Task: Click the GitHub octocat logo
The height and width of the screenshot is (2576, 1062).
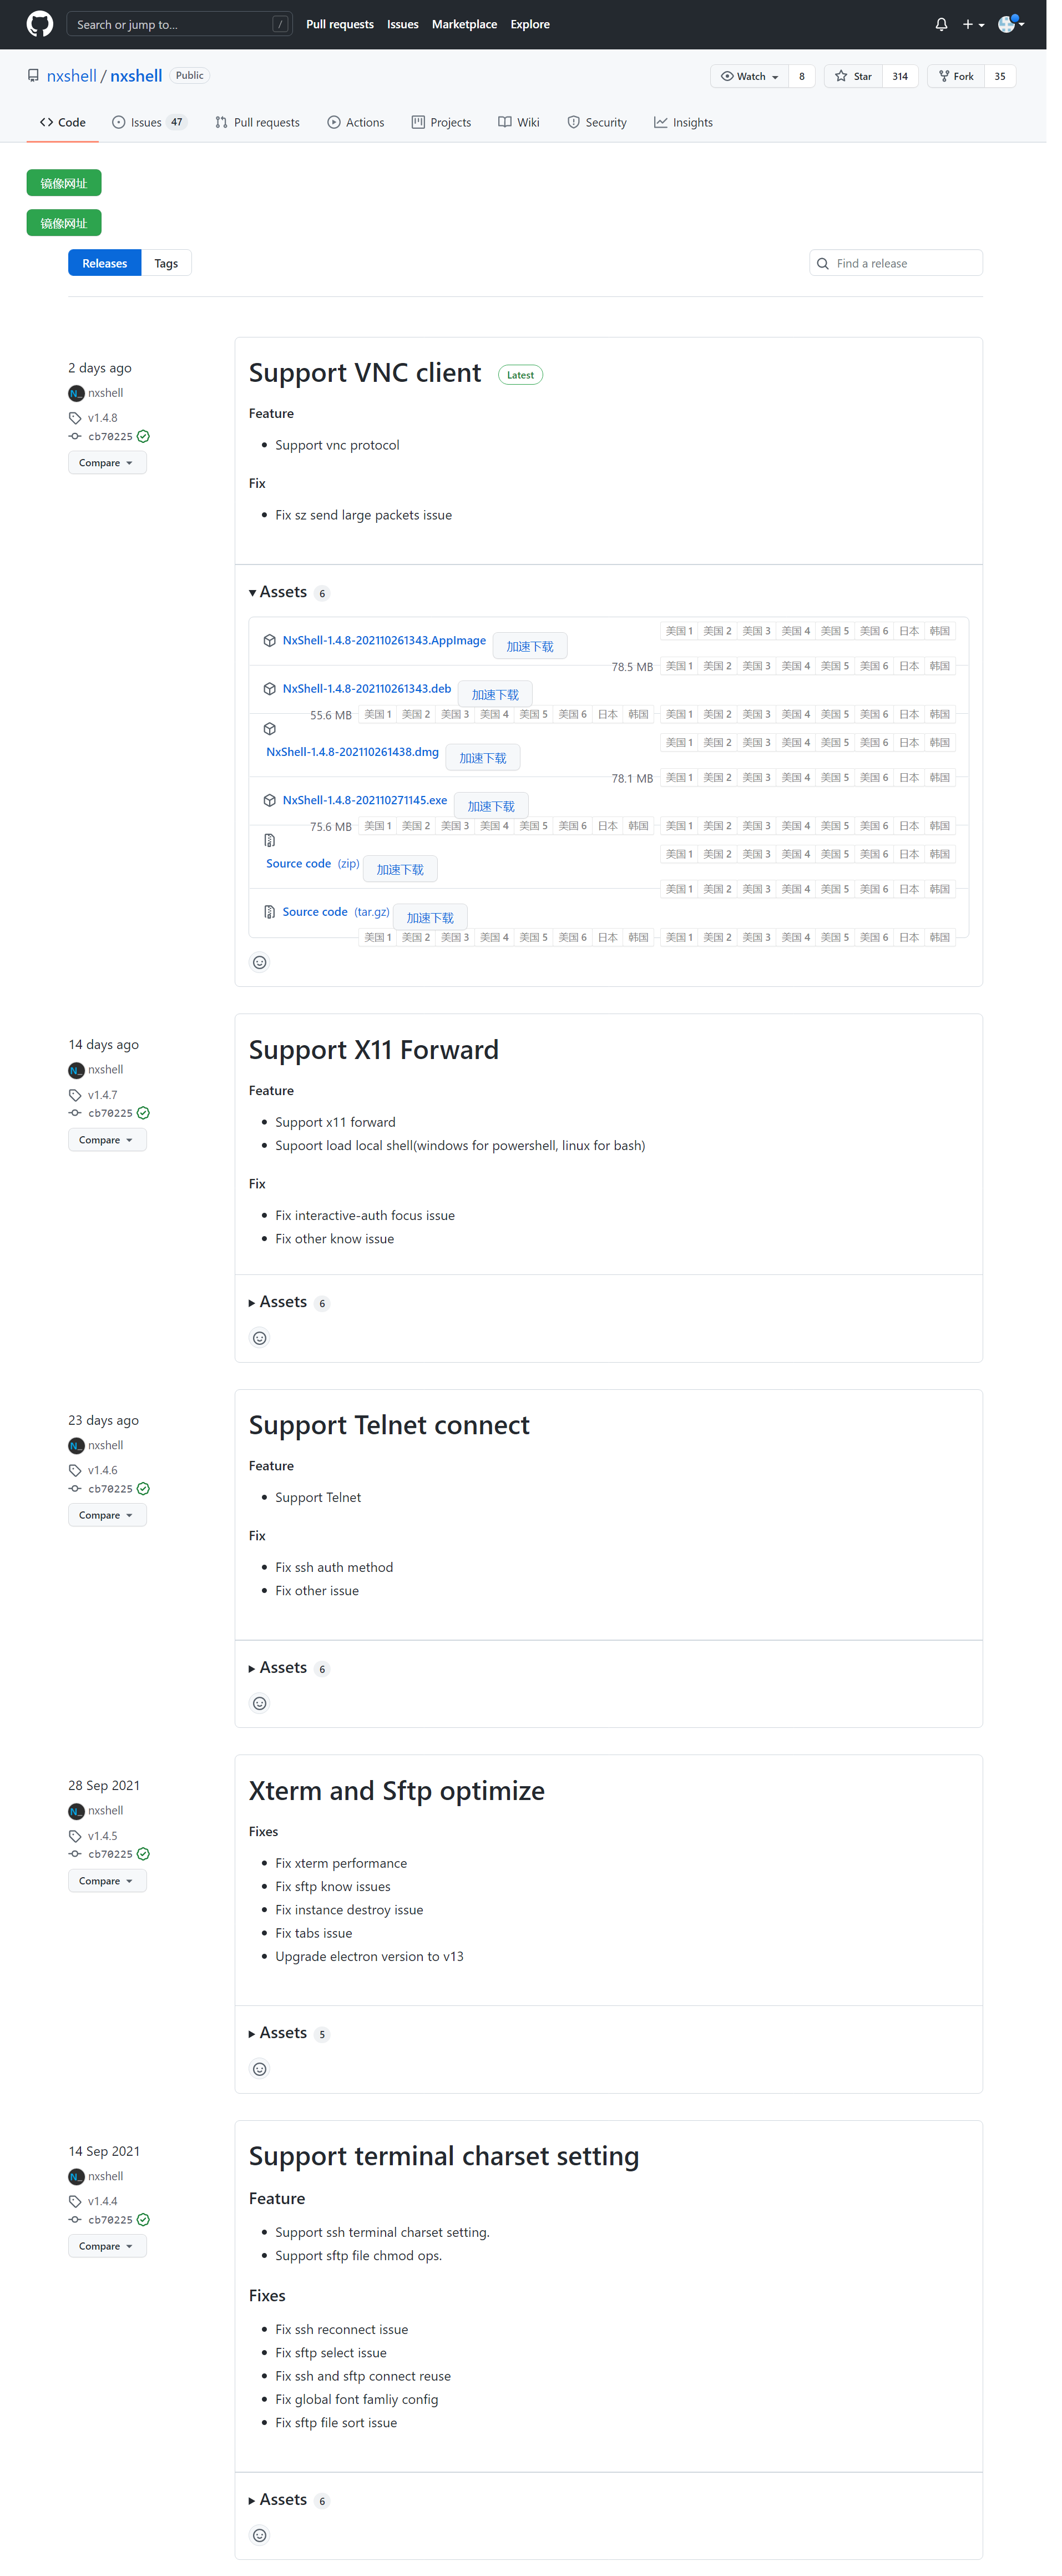Action: 39,23
